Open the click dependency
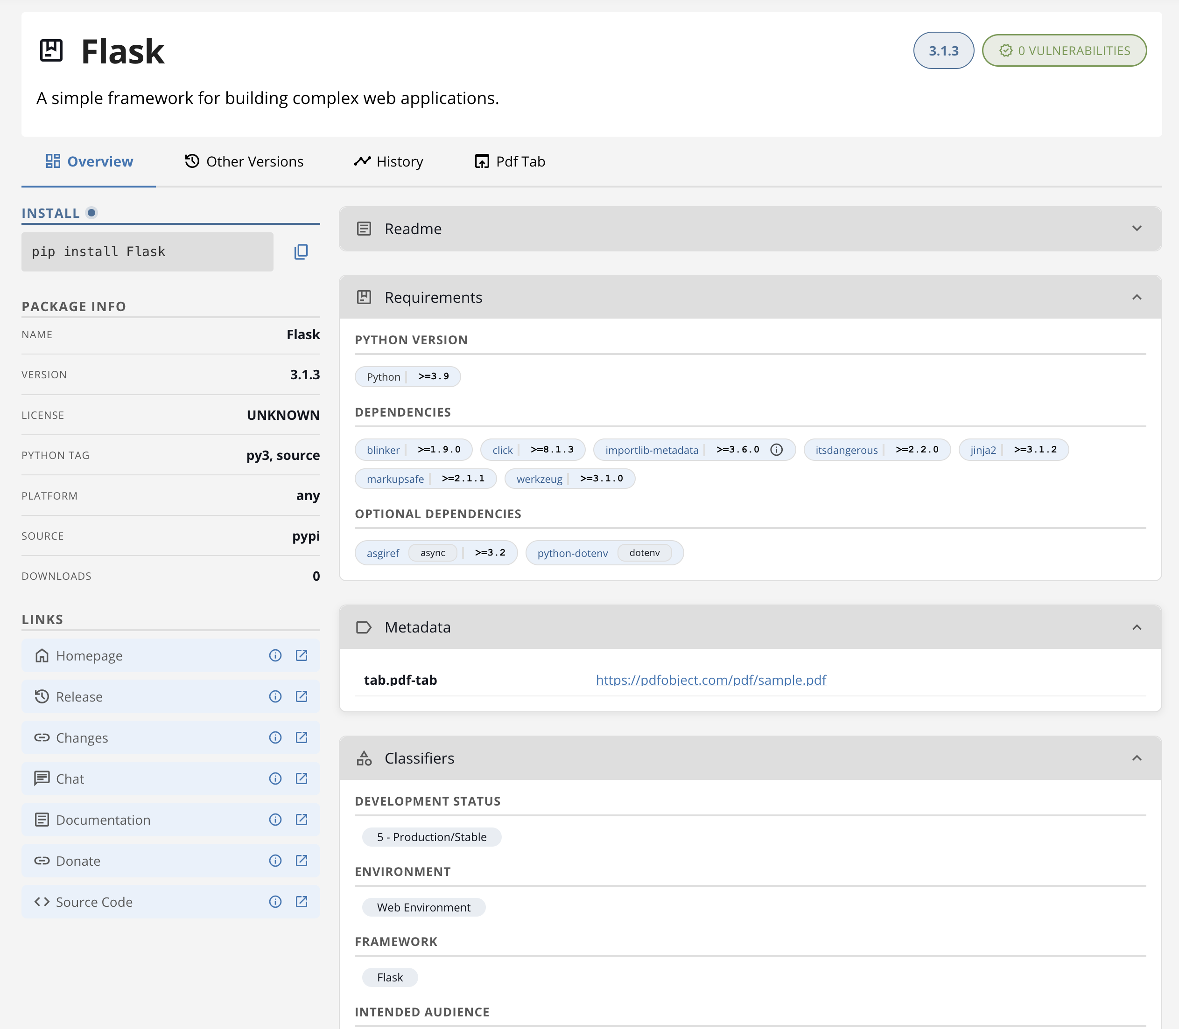 coord(533,450)
